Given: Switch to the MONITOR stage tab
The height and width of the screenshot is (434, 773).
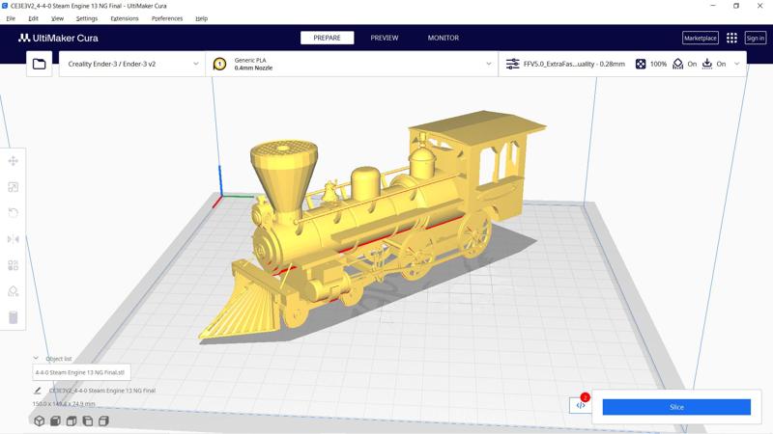Looking at the screenshot, I should 444,38.
